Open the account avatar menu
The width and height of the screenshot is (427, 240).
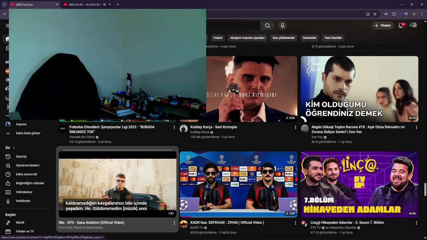(413, 26)
